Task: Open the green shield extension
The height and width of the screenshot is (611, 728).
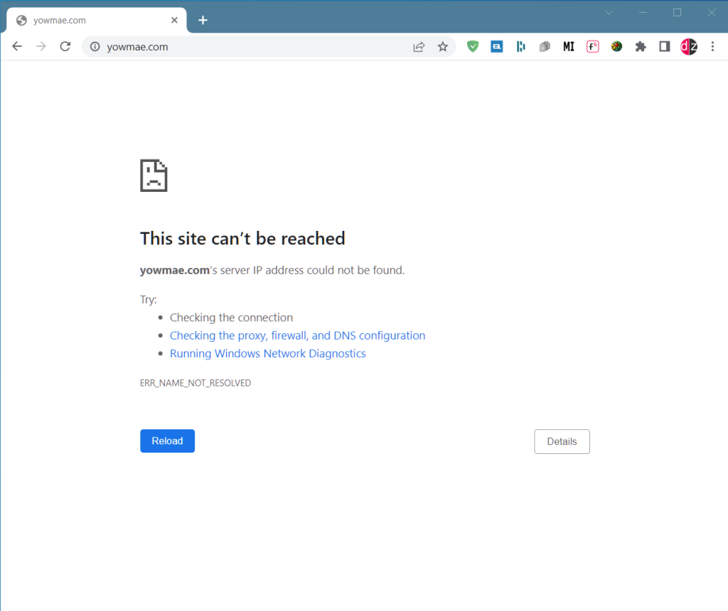Action: click(473, 46)
